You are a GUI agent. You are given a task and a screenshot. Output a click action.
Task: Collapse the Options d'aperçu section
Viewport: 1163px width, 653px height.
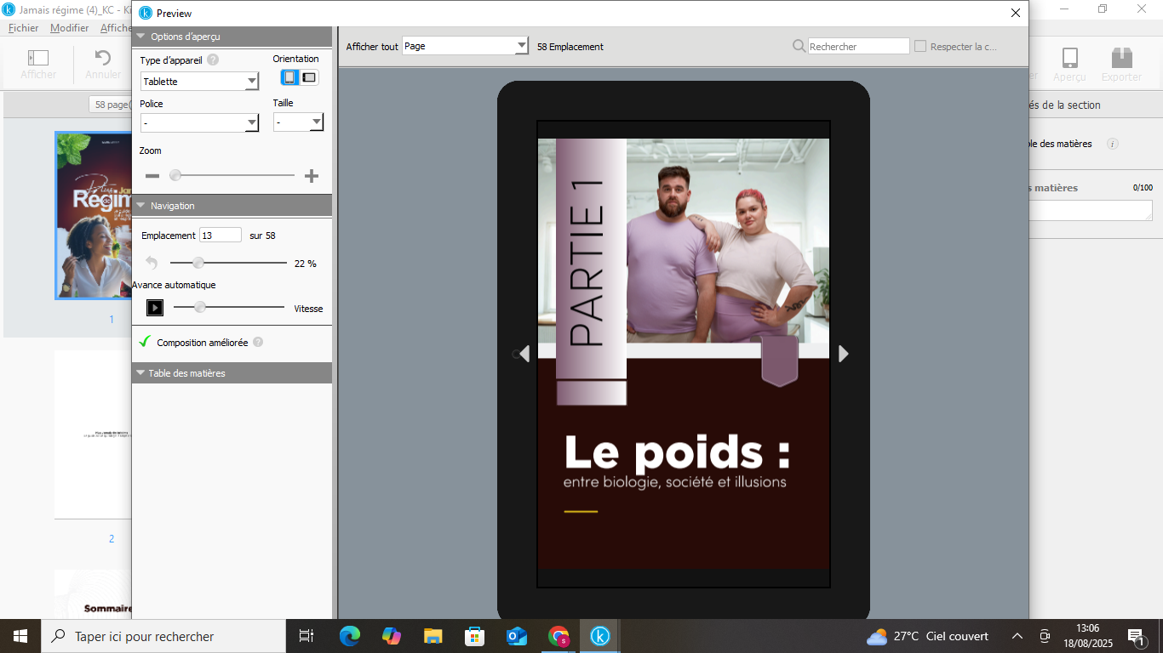141,37
